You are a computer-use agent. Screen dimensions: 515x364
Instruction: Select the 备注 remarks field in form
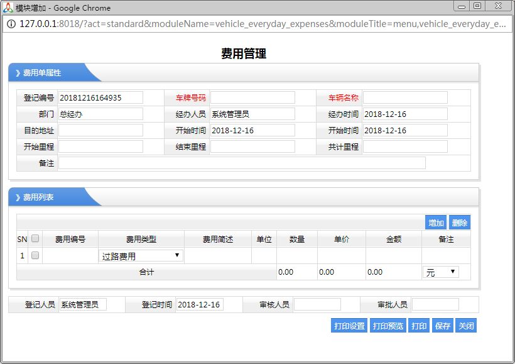point(242,163)
